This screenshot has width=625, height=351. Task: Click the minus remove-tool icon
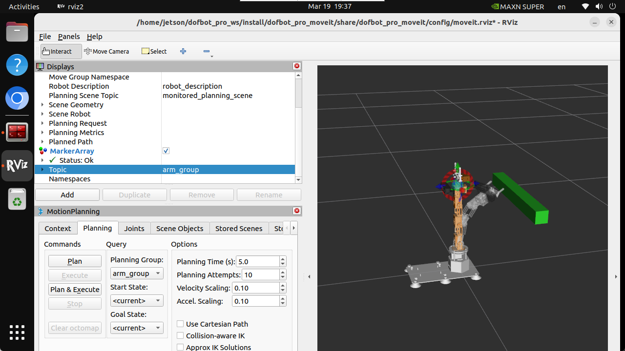point(206,51)
